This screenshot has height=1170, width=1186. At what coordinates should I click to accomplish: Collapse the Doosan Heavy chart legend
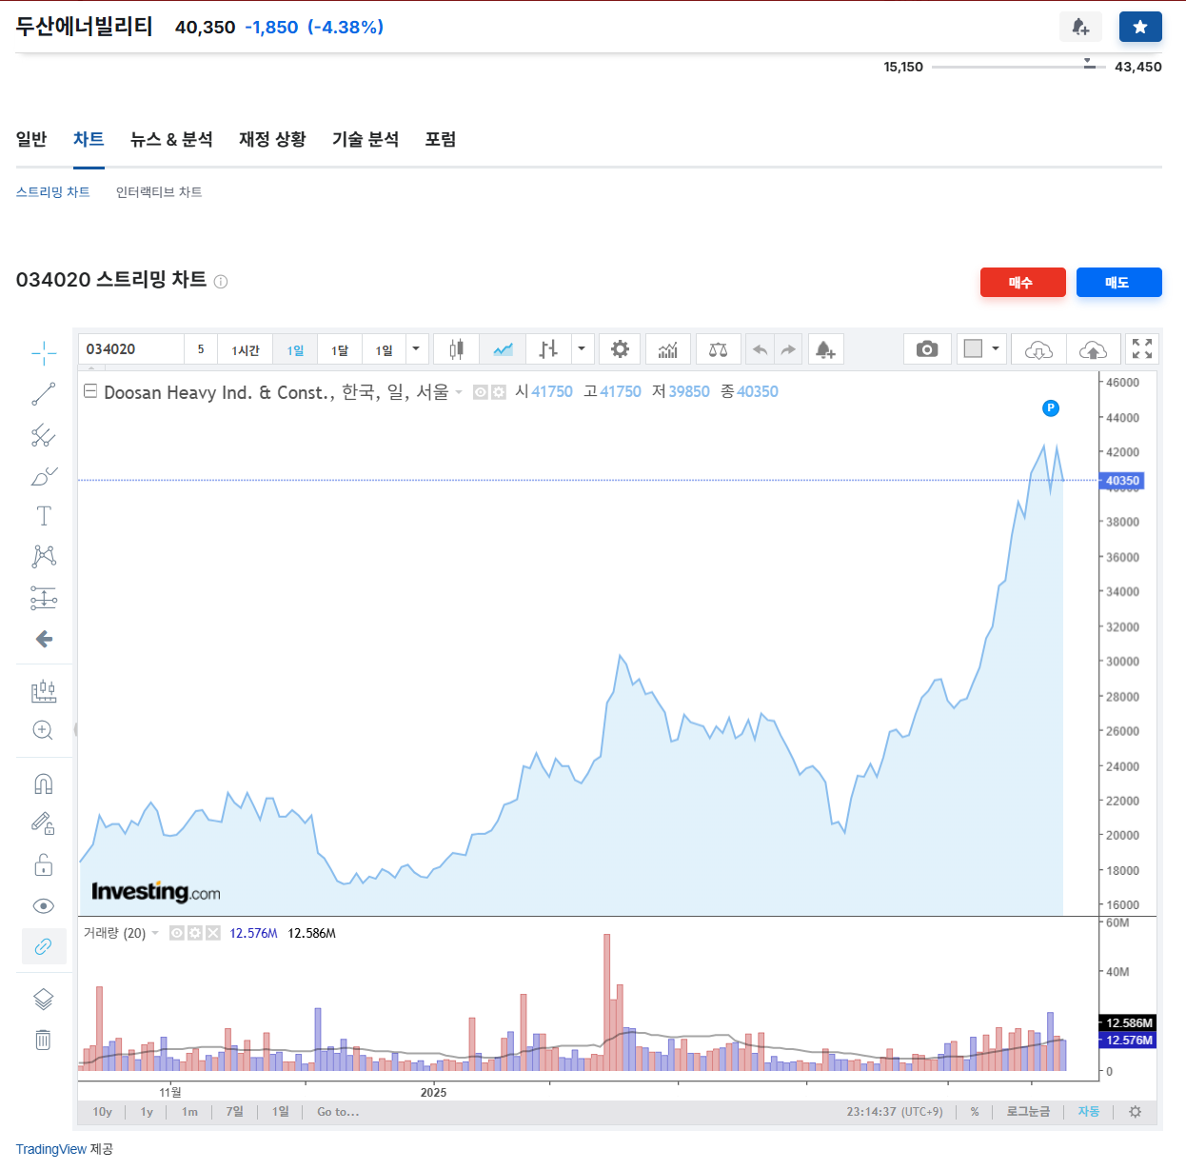click(90, 391)
